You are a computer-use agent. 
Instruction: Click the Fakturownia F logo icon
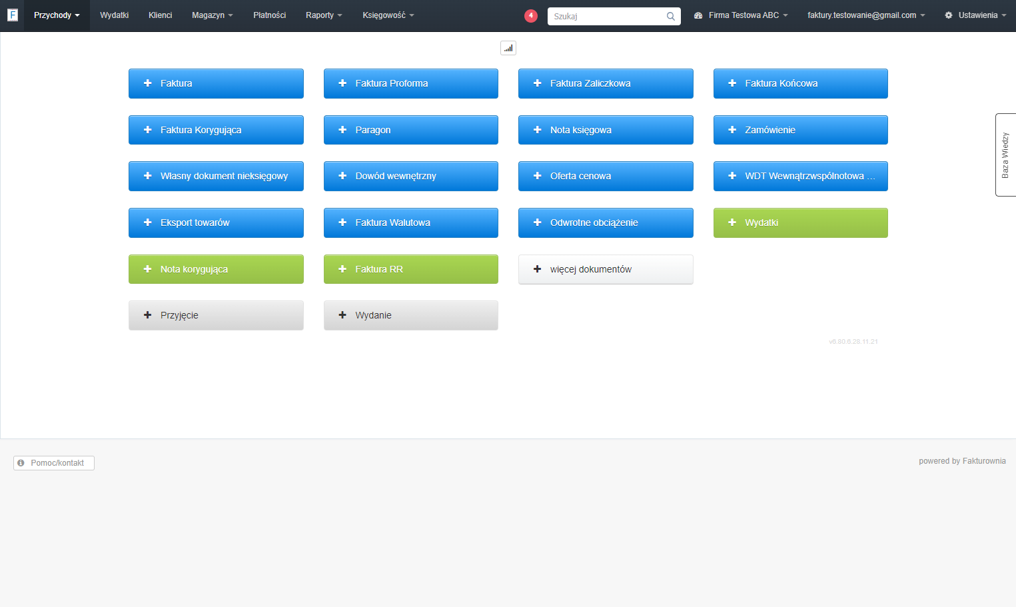click(12, 15)
